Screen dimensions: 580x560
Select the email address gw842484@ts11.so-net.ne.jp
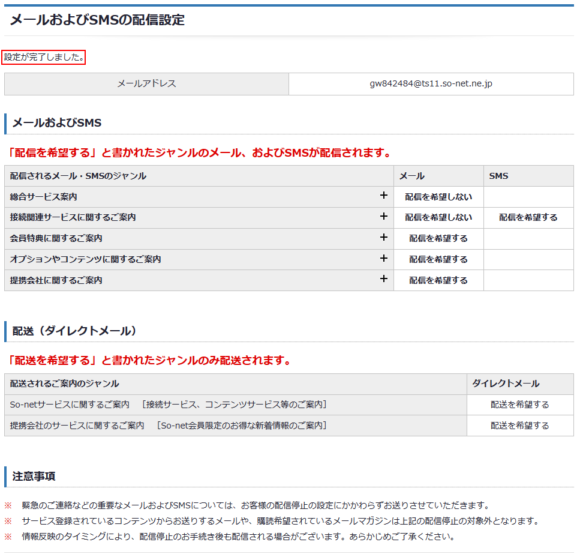point(431,84)
